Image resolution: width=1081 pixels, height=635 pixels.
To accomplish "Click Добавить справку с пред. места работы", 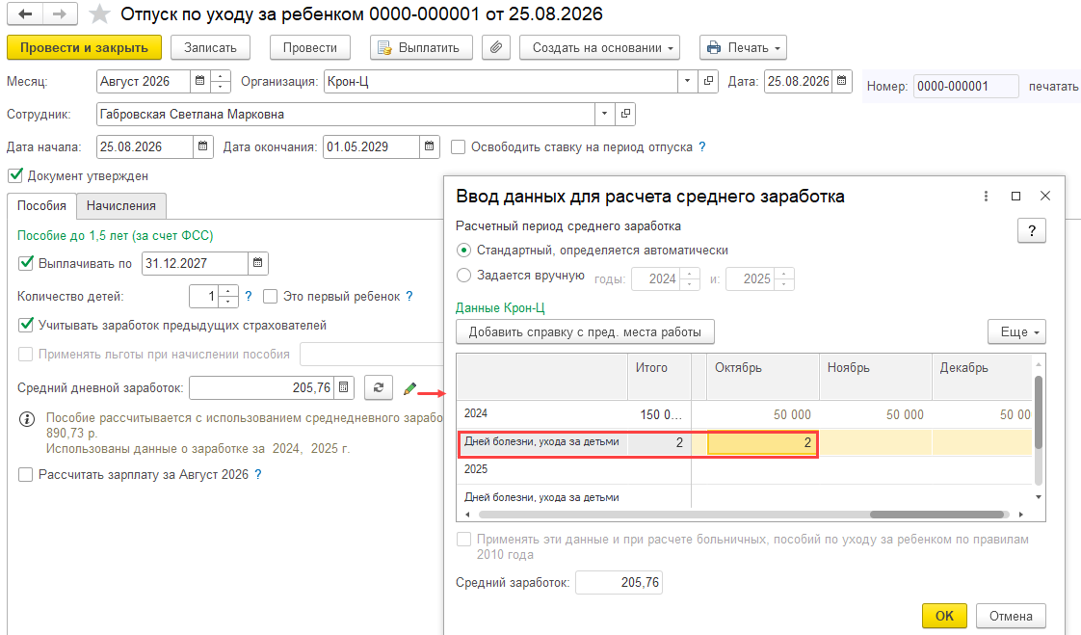I will point(586,331).
